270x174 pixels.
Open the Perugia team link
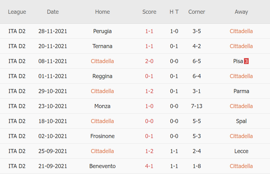[102, 31]
